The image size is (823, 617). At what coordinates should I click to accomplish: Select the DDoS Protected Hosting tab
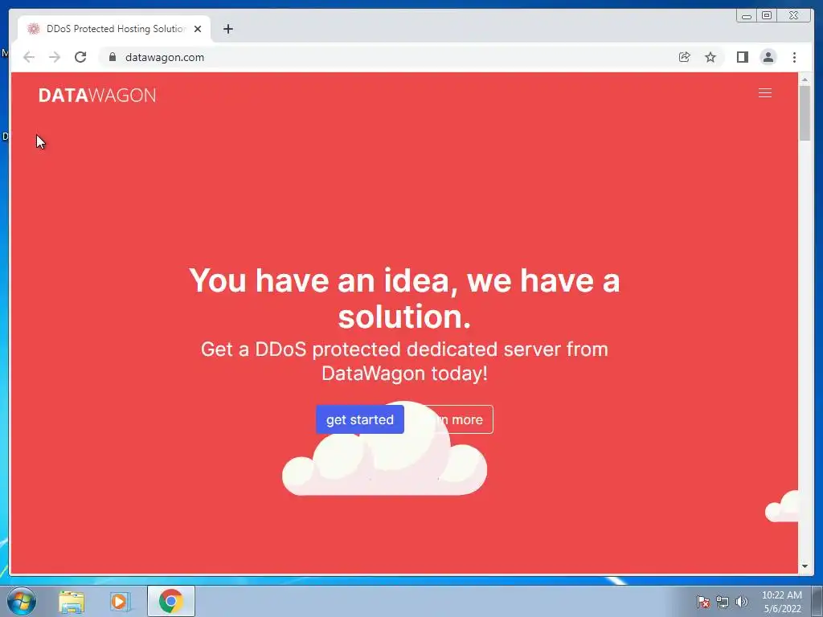tap(115, 29)
